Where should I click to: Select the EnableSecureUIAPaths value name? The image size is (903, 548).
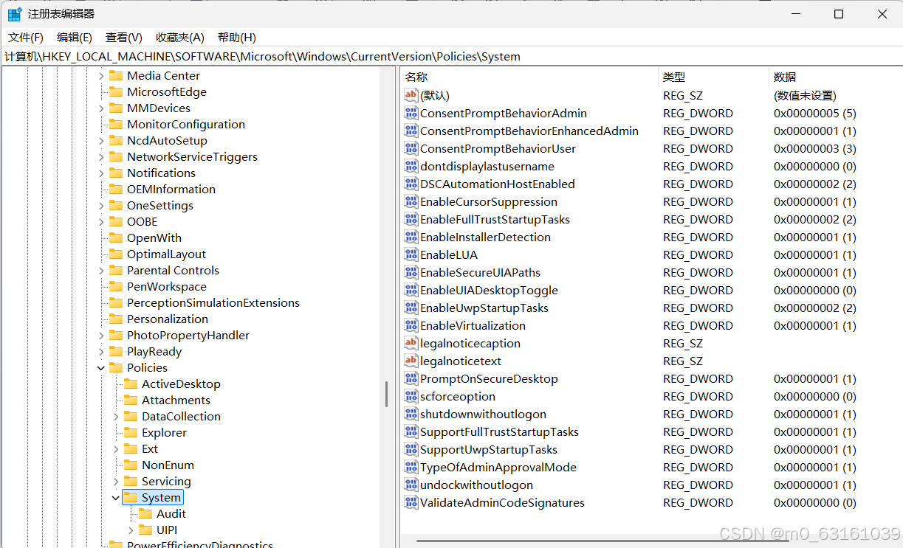(x=481, y=272)
